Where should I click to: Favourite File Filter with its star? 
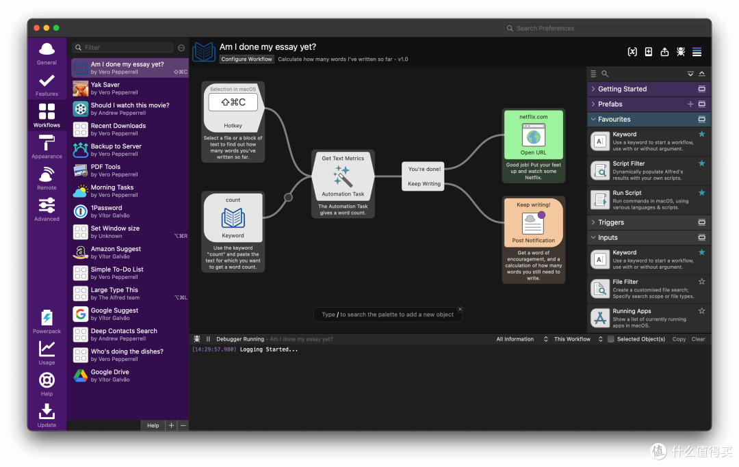[x=702, y=282]
